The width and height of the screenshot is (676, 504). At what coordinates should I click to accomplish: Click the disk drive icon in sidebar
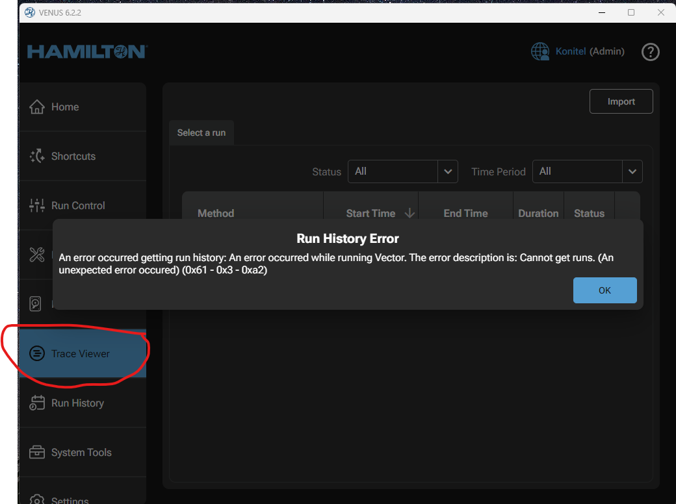coord(35,304)
